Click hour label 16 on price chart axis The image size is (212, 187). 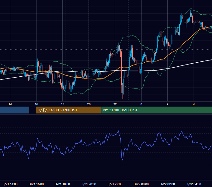[36, 104]
